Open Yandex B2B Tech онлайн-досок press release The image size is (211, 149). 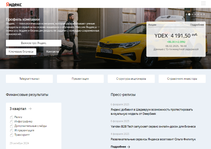[x=153, y=127]
